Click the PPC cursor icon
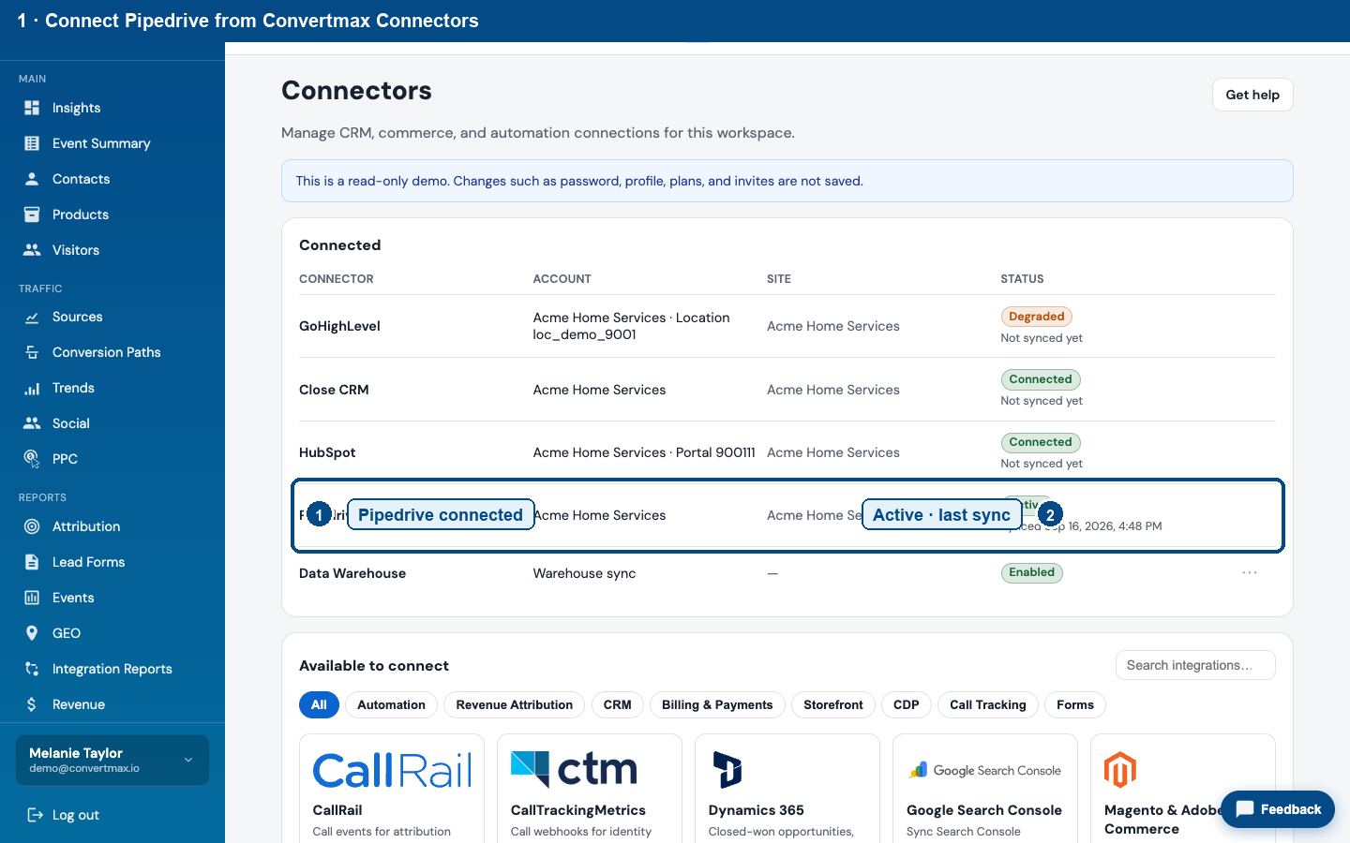Image resolution: width=1350 pixels, height=843 pixels. [32, 459]
